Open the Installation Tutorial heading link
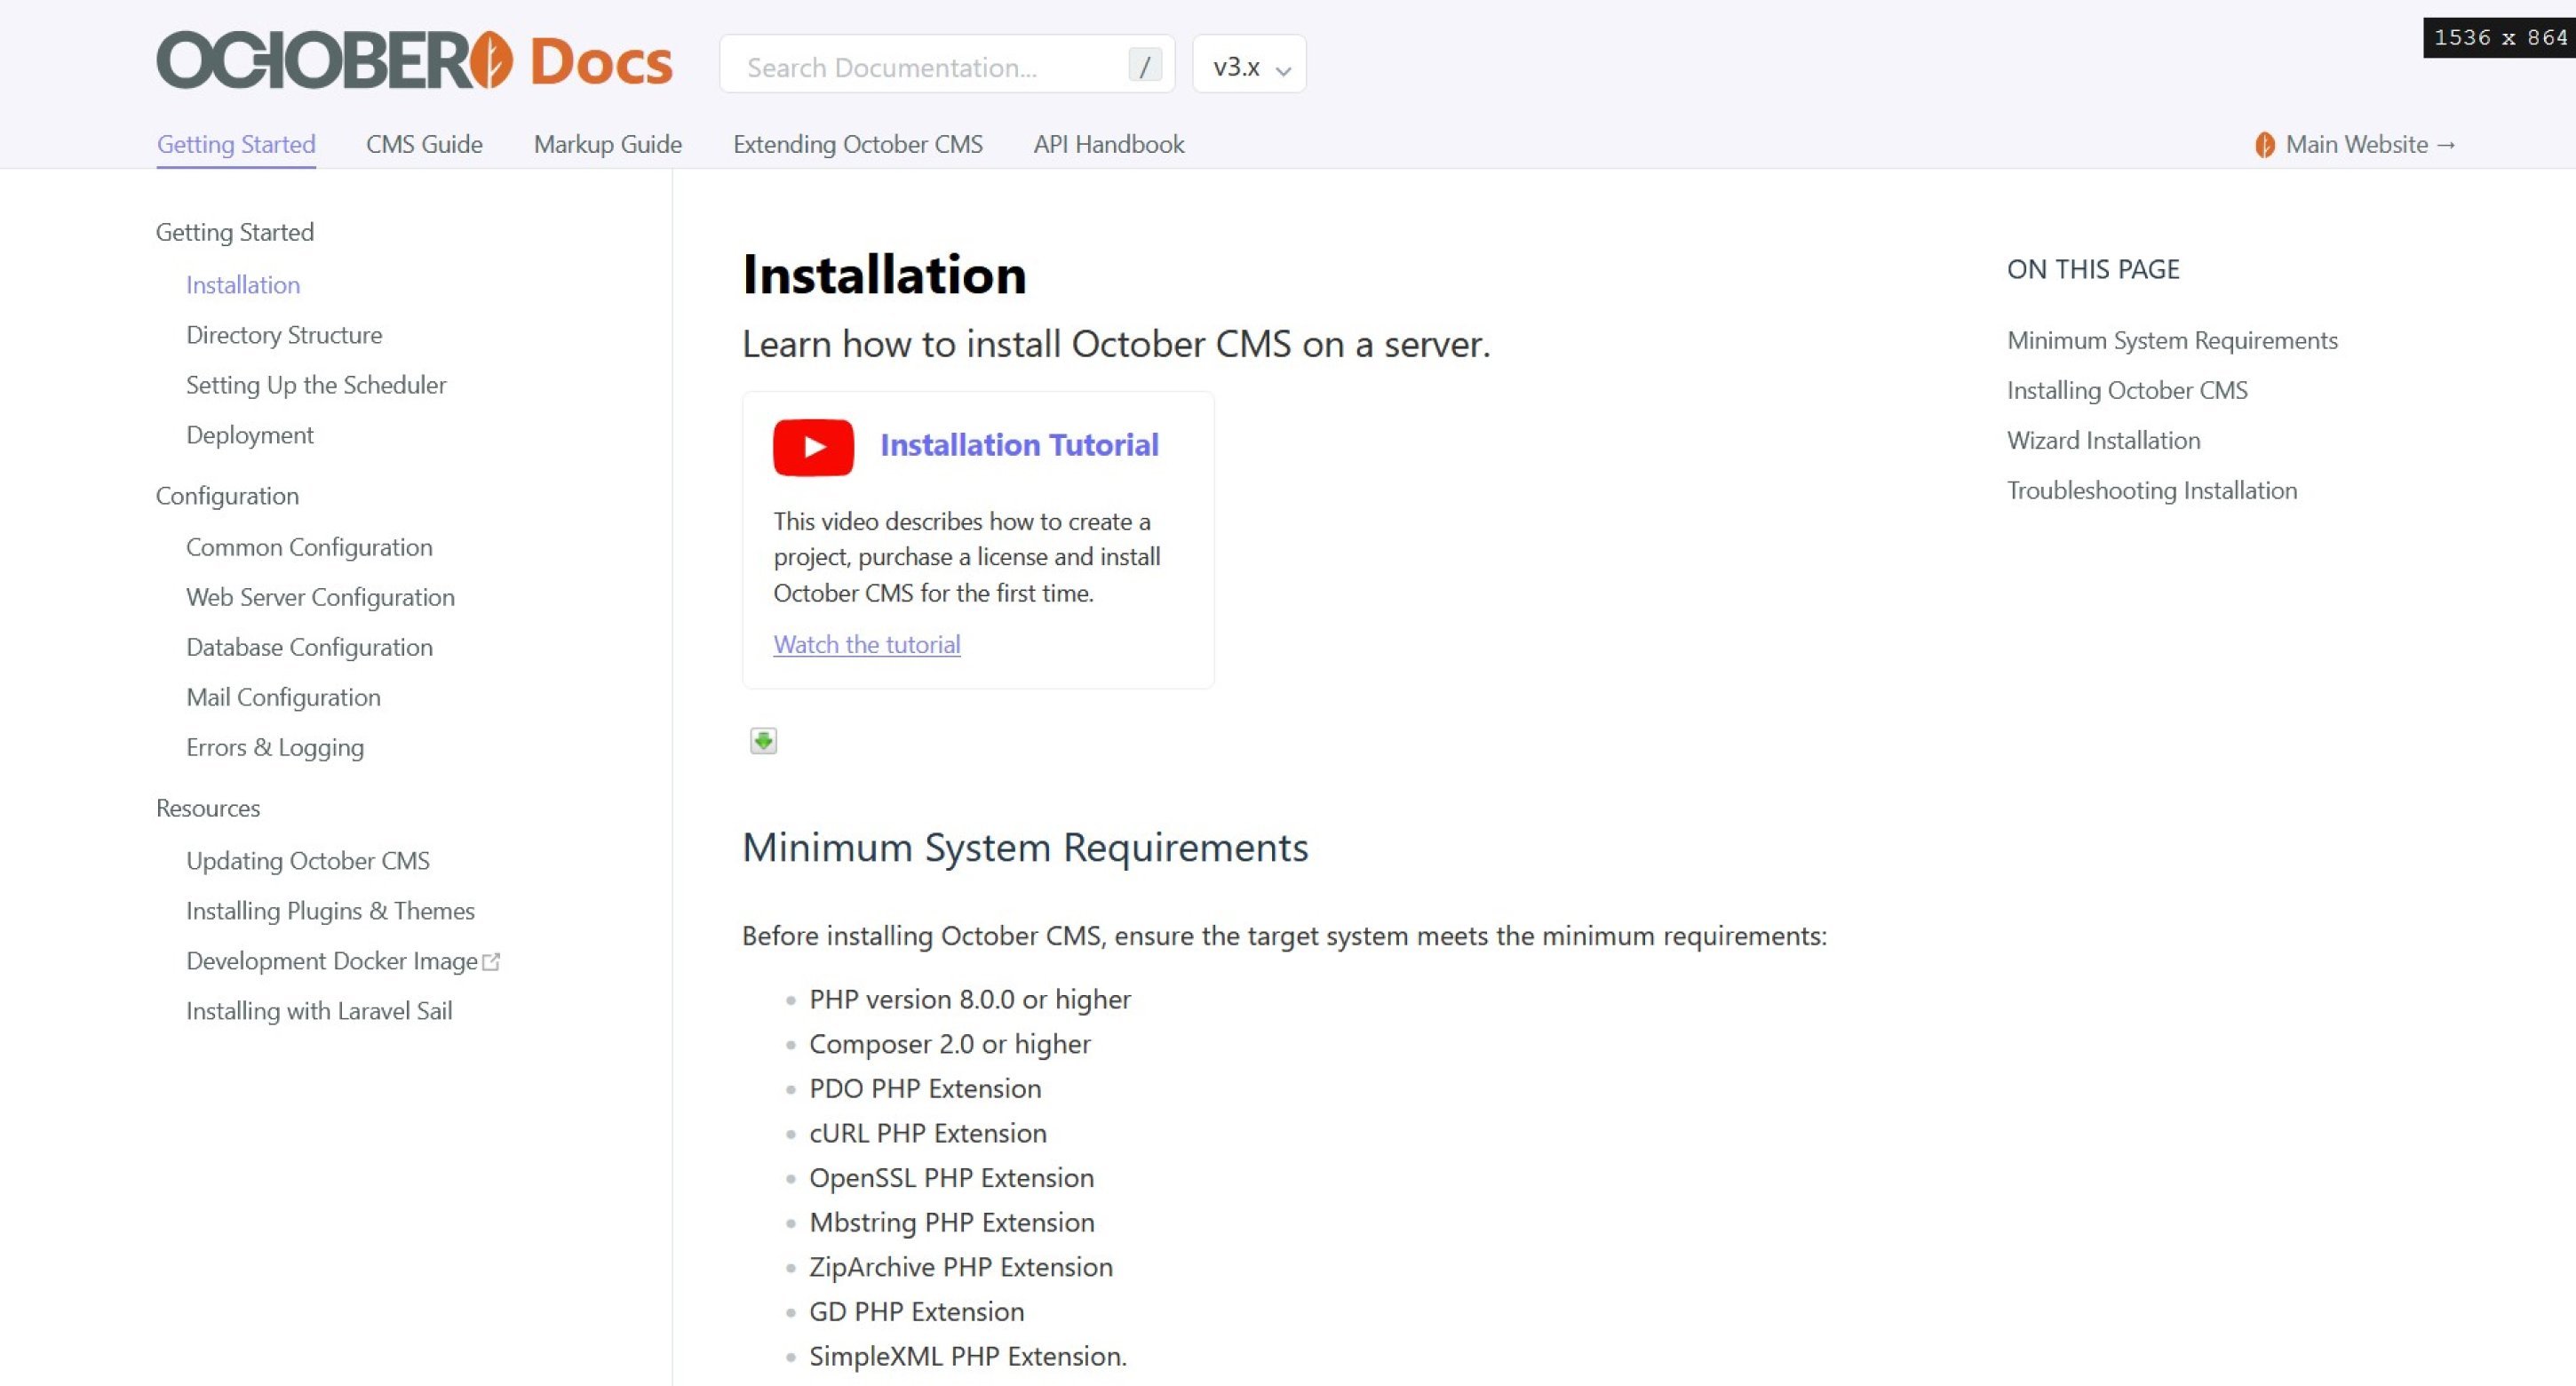The height and width of the screenshot is (1386, 2576). coord(1018,444)
